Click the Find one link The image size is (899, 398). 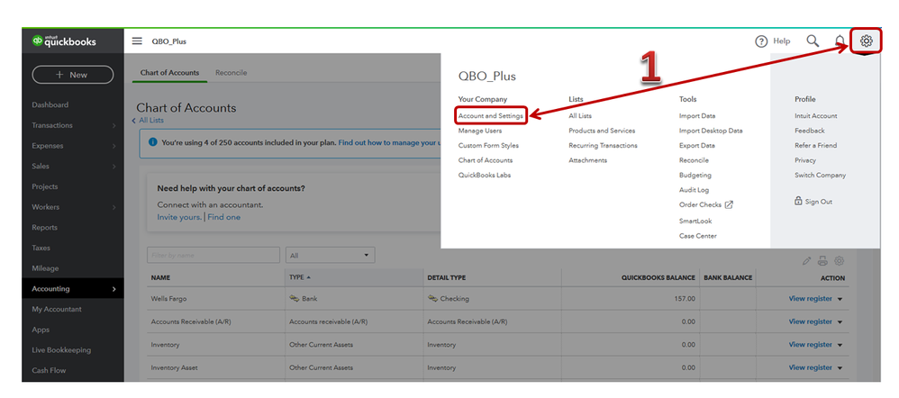(x=224, y=217)
